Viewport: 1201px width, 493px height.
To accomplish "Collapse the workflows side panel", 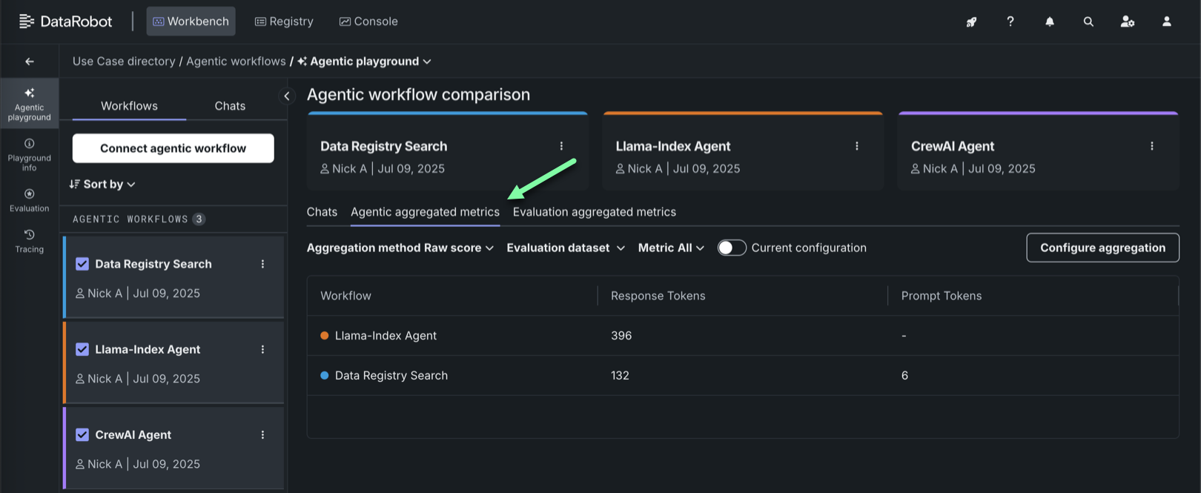I will tap(287, 96).
